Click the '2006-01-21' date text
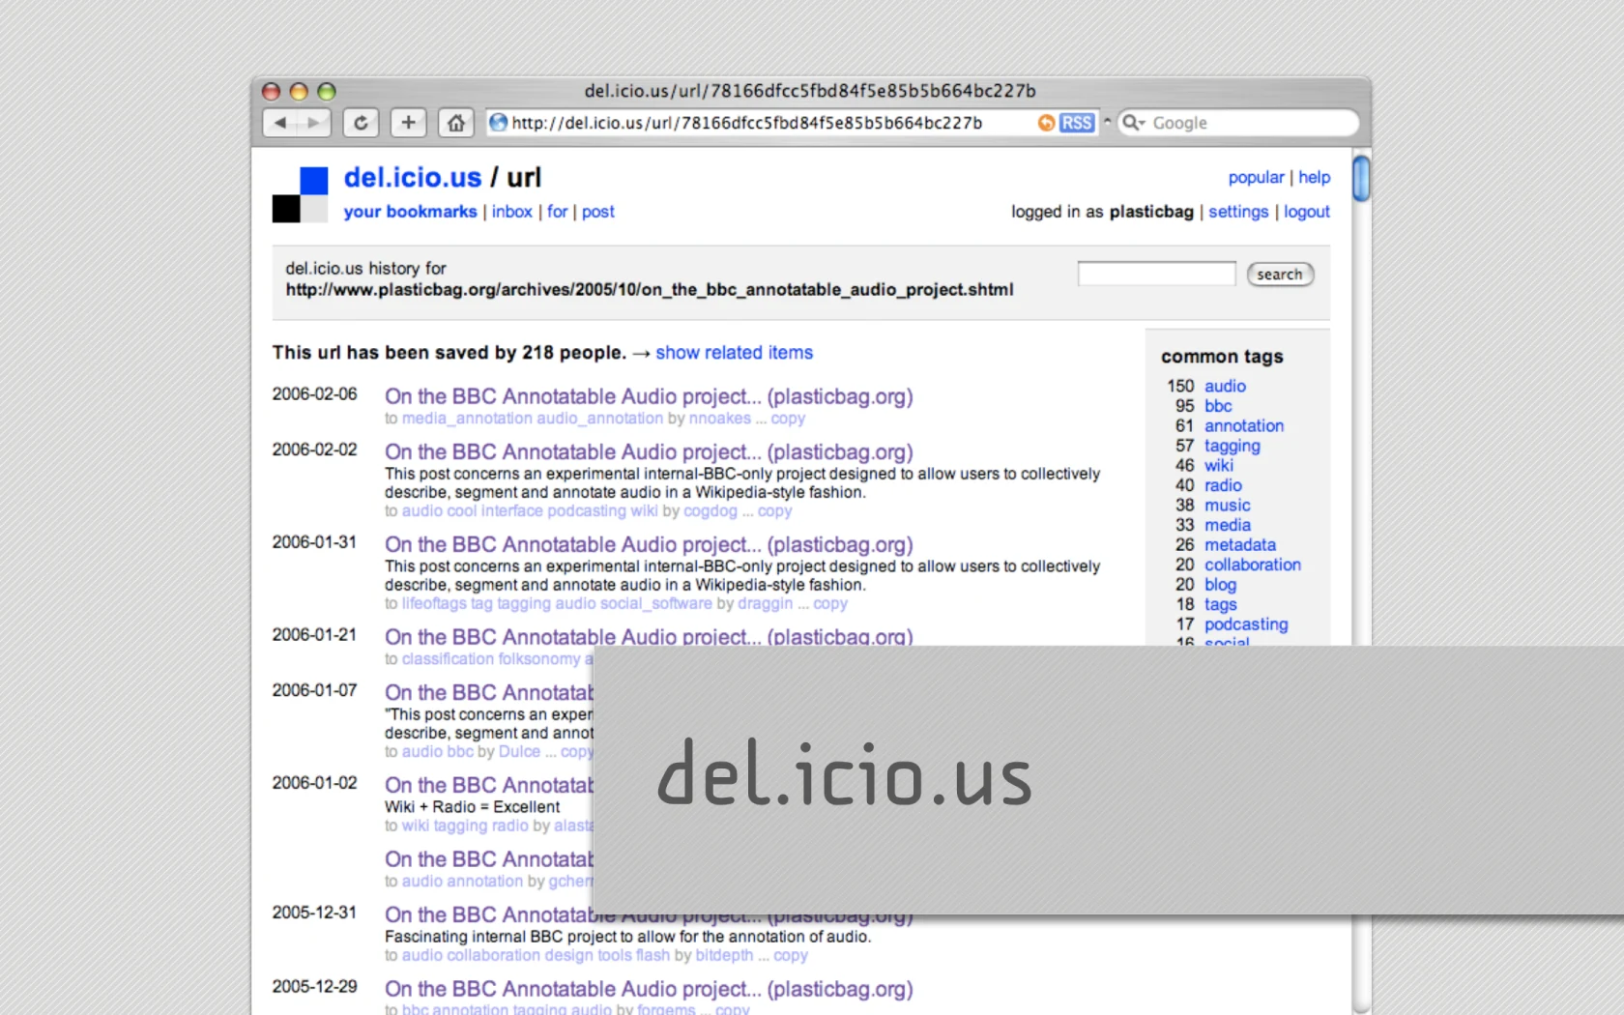The image size is (1624, 1015). click(314, 635)
